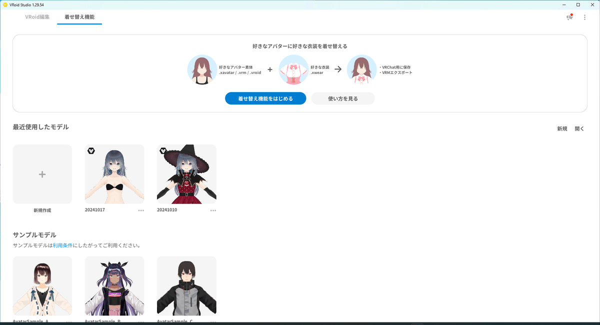
Task: Click the plus tile to create new model
Action: [42, 174]
